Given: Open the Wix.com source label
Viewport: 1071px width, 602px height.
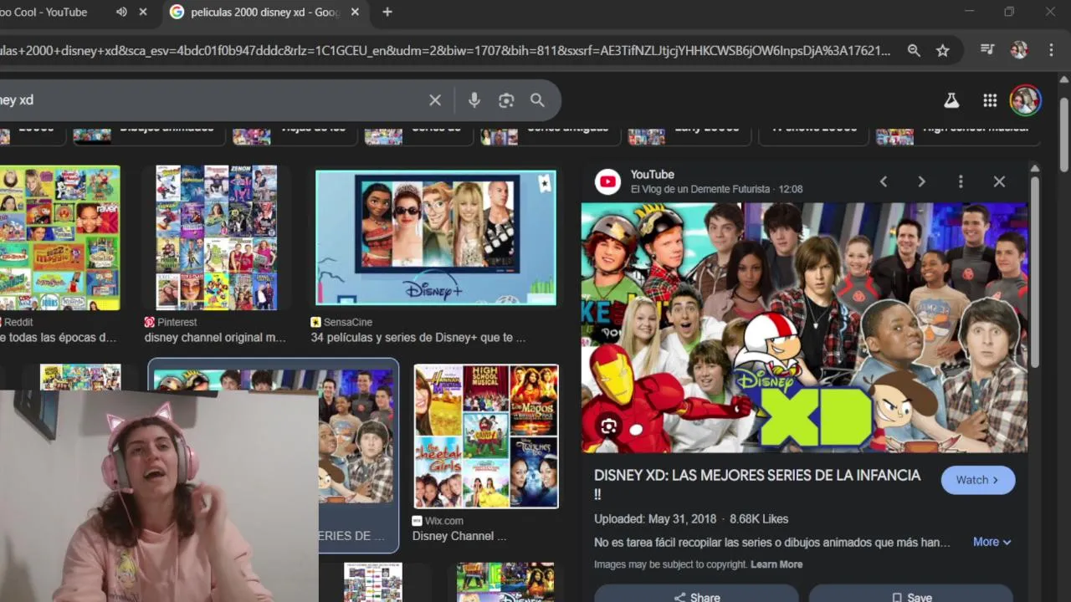Looking at the screenshot, I should (443, 520).
